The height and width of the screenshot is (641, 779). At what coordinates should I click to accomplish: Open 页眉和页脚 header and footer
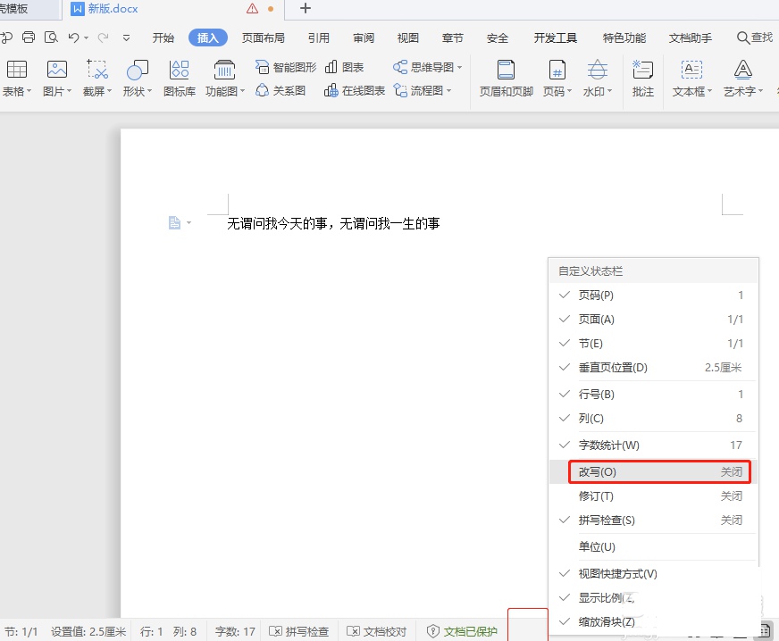(506, 71)
